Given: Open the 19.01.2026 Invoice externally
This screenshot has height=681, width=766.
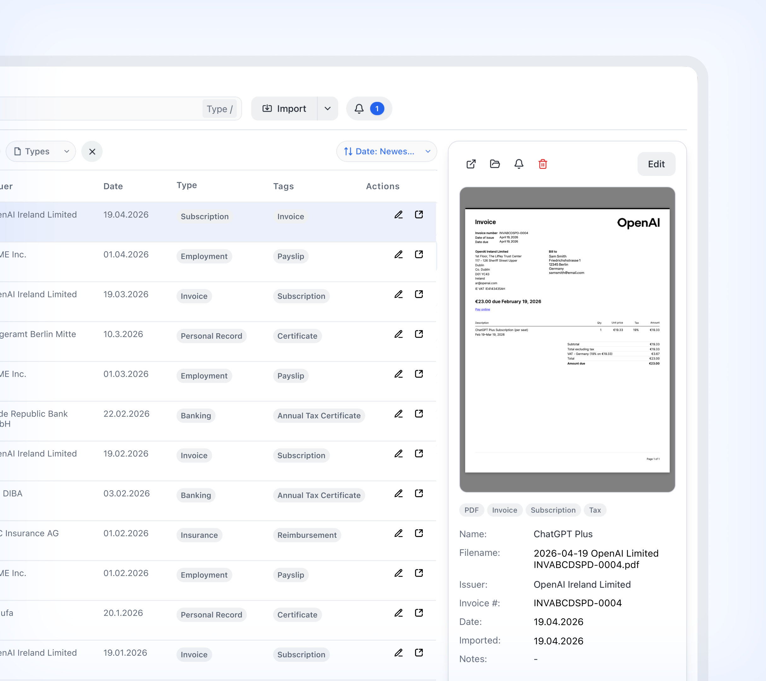Looking at the screenshot, I should pos(419,653).
